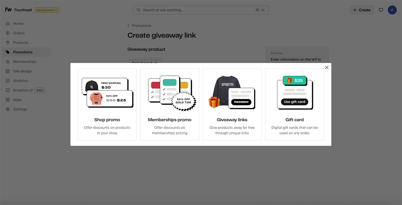This screenshot has height=205, width=402.
Task: Pick the Giveaway links option
Action: tap(232, 104)
